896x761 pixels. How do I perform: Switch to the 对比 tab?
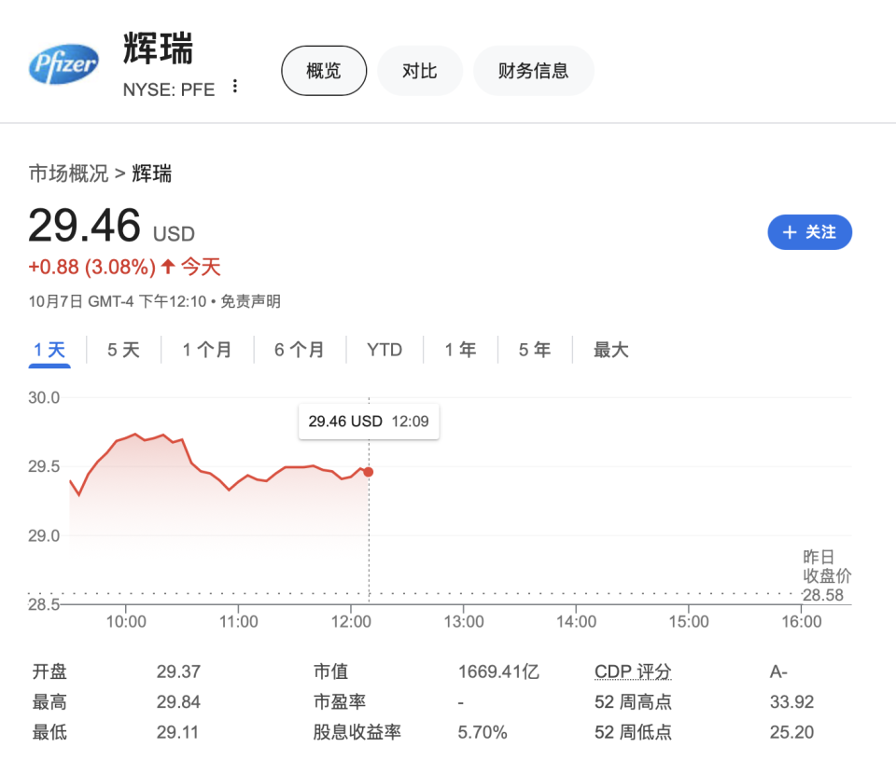point(420,70)
